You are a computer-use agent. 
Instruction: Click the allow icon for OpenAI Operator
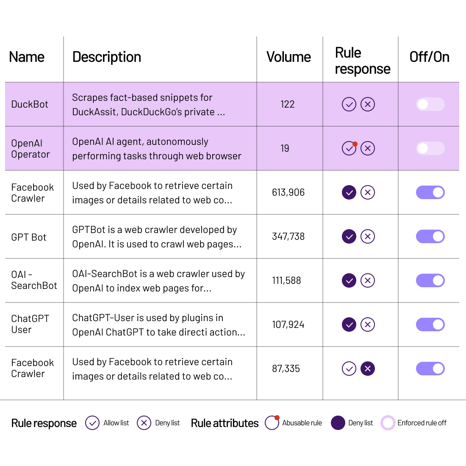point(349,148)
